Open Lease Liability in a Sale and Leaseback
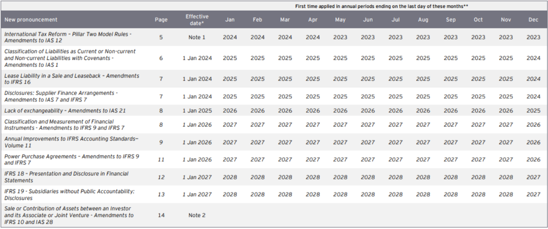Image resolution: width=548 pixels, height=229 pixels. tap(72, 79)
